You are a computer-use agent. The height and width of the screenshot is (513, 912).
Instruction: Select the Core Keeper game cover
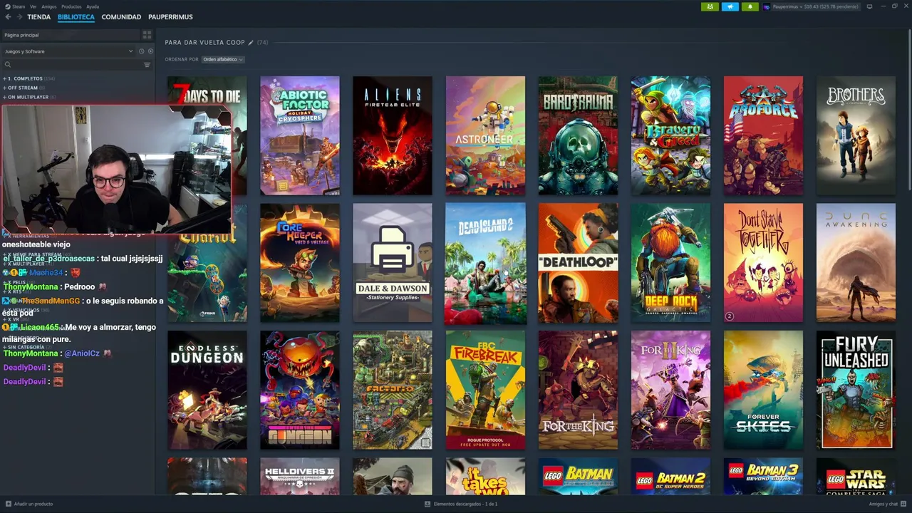click(300, 263)
